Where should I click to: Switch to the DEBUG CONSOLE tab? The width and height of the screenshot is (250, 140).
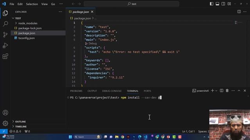(112, 91)
